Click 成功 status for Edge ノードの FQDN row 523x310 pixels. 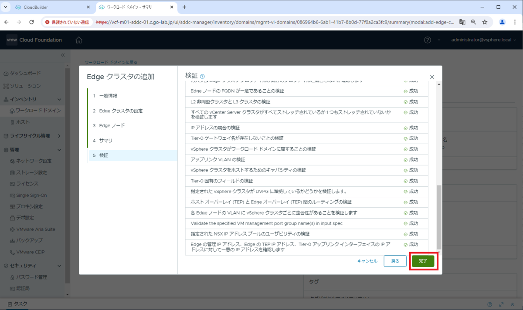tap(411, 91)
